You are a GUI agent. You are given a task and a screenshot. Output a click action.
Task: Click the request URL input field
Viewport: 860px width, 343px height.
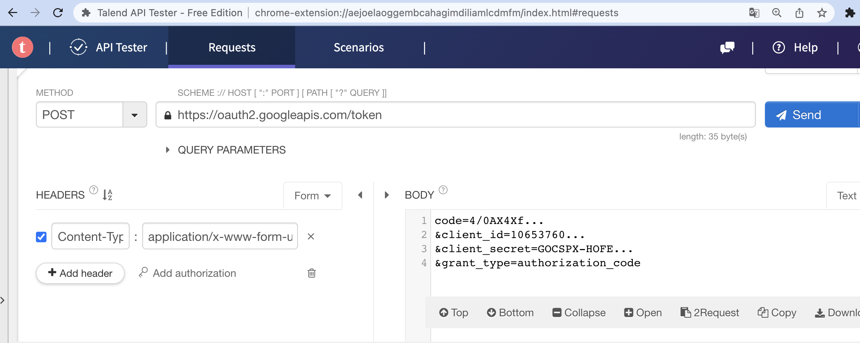pos(455,115)
